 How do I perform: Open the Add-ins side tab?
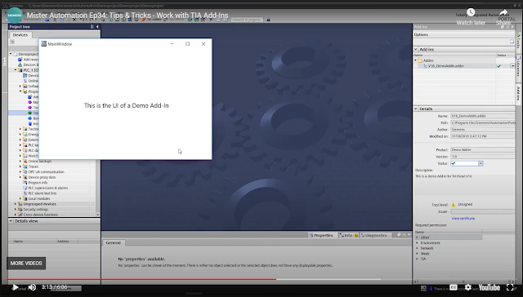click(519, 93)
